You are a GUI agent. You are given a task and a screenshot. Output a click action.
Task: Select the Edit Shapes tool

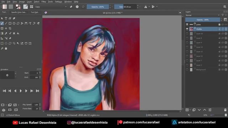point(10,18)
